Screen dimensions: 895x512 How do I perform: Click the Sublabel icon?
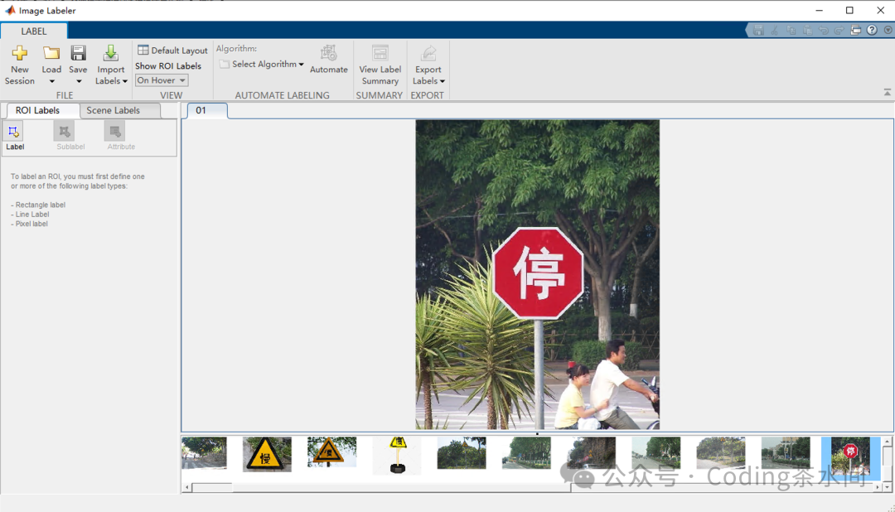(x=65, y=131)
